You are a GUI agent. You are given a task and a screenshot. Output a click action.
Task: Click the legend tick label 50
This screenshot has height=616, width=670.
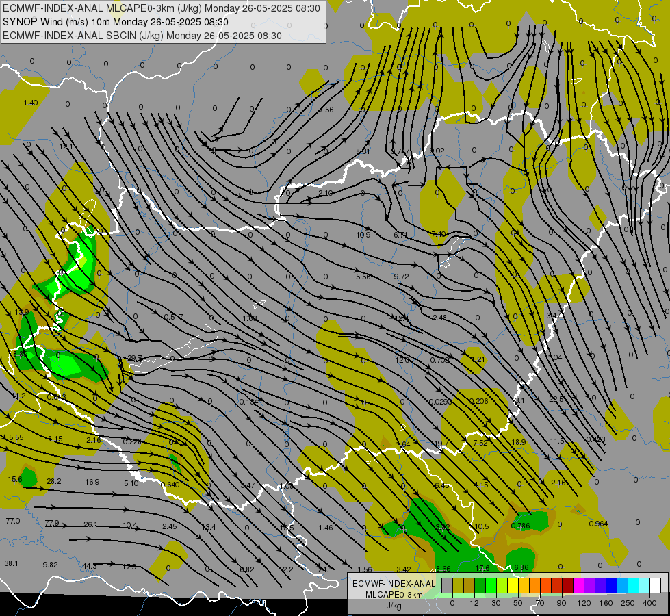(x=518, y=603)
